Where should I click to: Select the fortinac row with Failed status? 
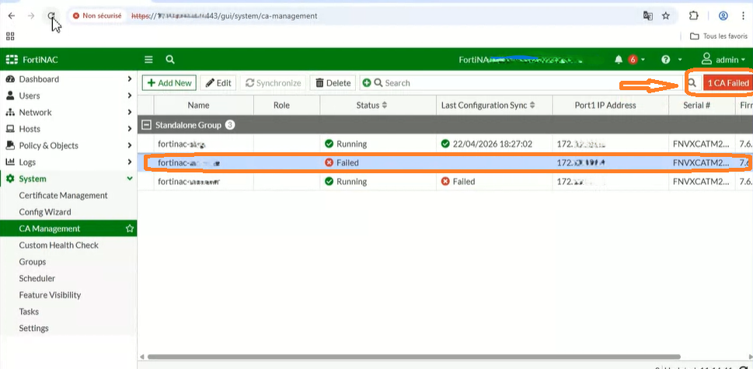(445, 162)
